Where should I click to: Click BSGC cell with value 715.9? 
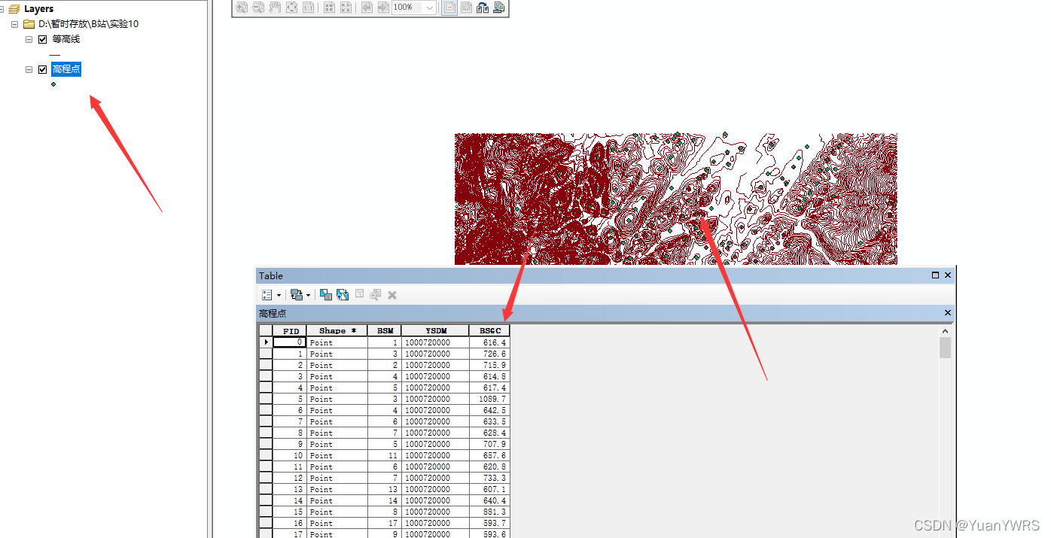pos(489,365)
